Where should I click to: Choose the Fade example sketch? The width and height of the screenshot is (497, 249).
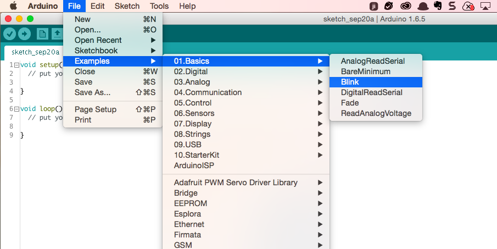350,103
